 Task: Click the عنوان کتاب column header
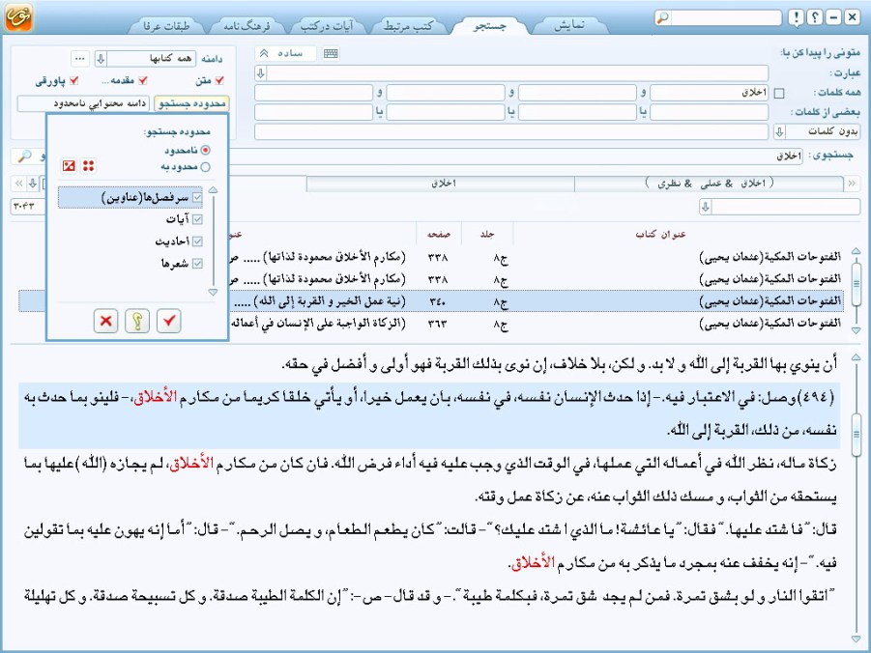click(661, 235)
